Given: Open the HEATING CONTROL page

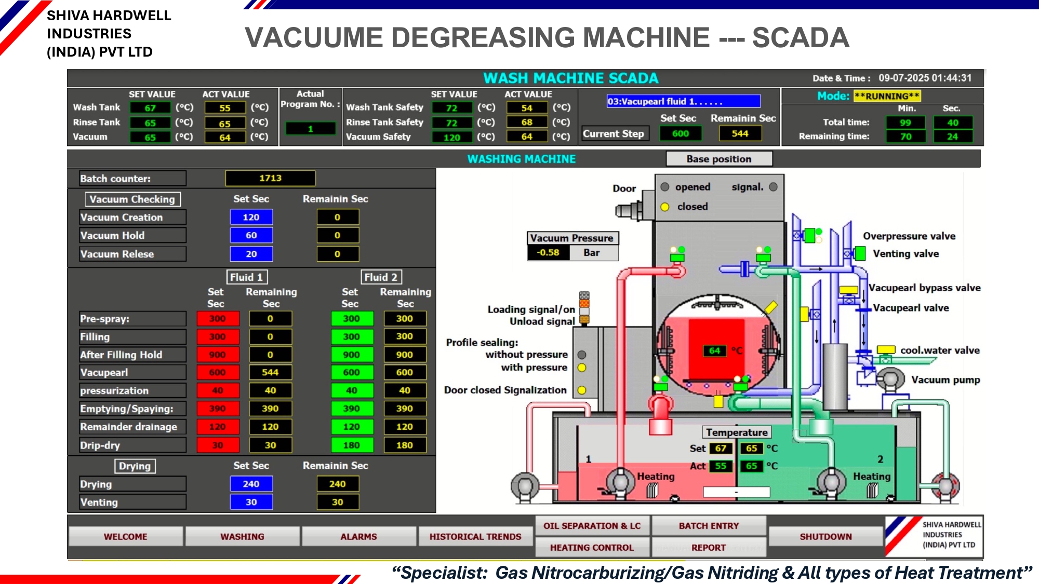Looking at the screenshot, I should [592, 547].
